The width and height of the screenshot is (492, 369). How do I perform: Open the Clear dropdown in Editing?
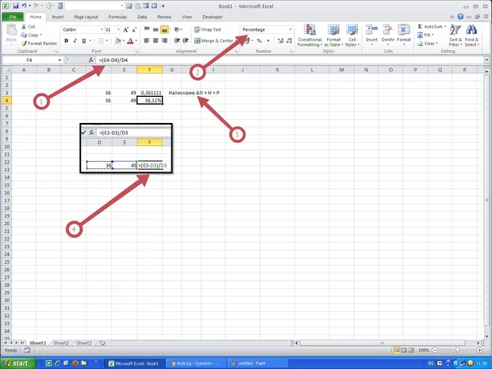428,44
